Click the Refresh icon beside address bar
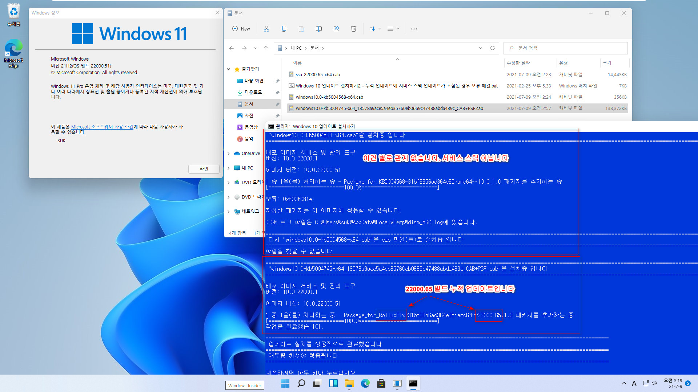This screenshot has width=698, height=392. point(493,48)
